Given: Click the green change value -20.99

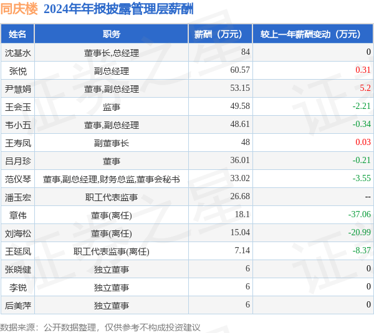Looking at the screenshot, I should point(360,233).
